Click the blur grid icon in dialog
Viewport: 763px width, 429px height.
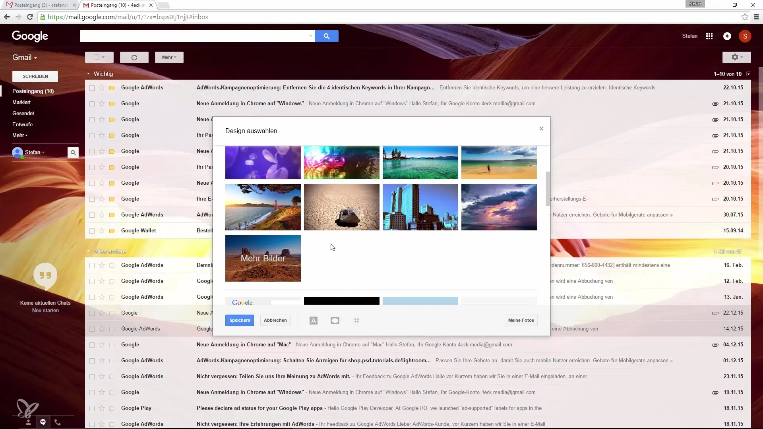click(x=356, y=321)
